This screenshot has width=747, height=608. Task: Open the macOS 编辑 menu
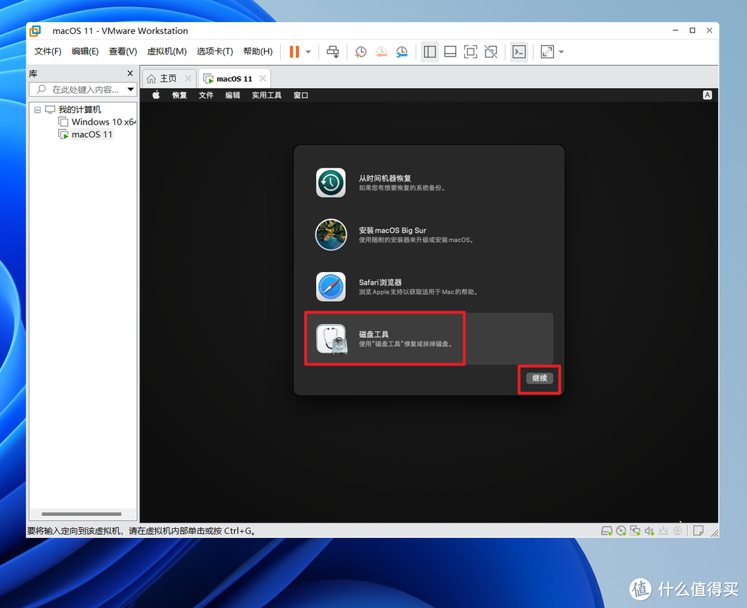(x=232, y=96)
